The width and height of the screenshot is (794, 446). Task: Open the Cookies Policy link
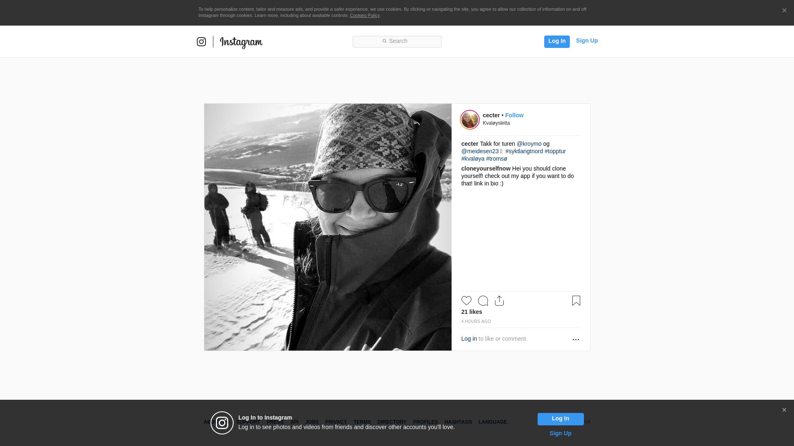click(364, 15)
